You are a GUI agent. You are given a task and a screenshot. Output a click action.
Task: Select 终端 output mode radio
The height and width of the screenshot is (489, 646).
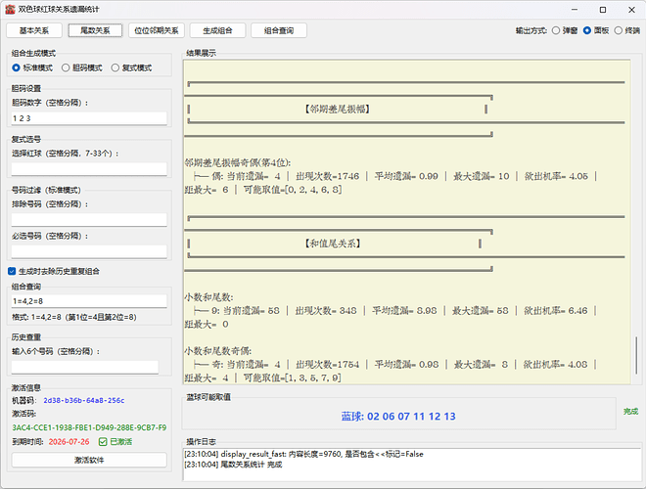619,30
